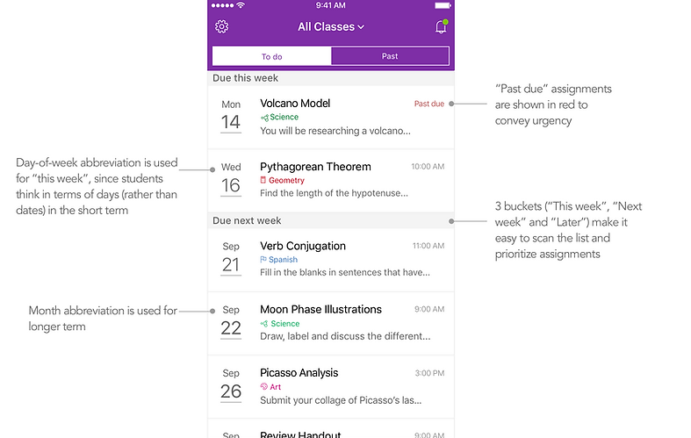The image size is (691, 438).
Task: Open the Volcano Model assignment
Action: 331,118
